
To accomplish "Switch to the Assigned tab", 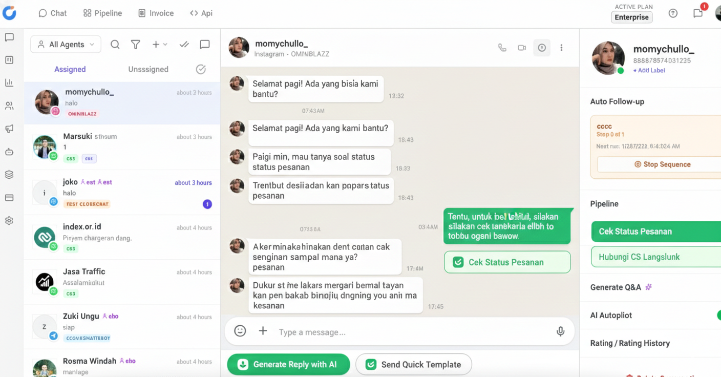I will click(70, 69).
